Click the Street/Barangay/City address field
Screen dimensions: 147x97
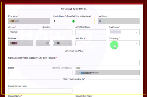point(74,63)
